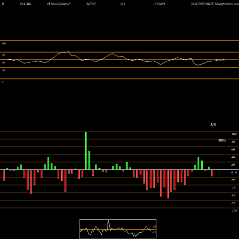Image resolution: width=239 pixels, height=239 pixels.
Task: Open the mini overview chart thumbnail
Action: pos(118,229)
